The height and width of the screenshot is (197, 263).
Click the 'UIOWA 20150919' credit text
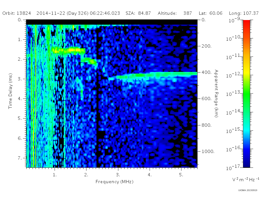tap(248, 190)
